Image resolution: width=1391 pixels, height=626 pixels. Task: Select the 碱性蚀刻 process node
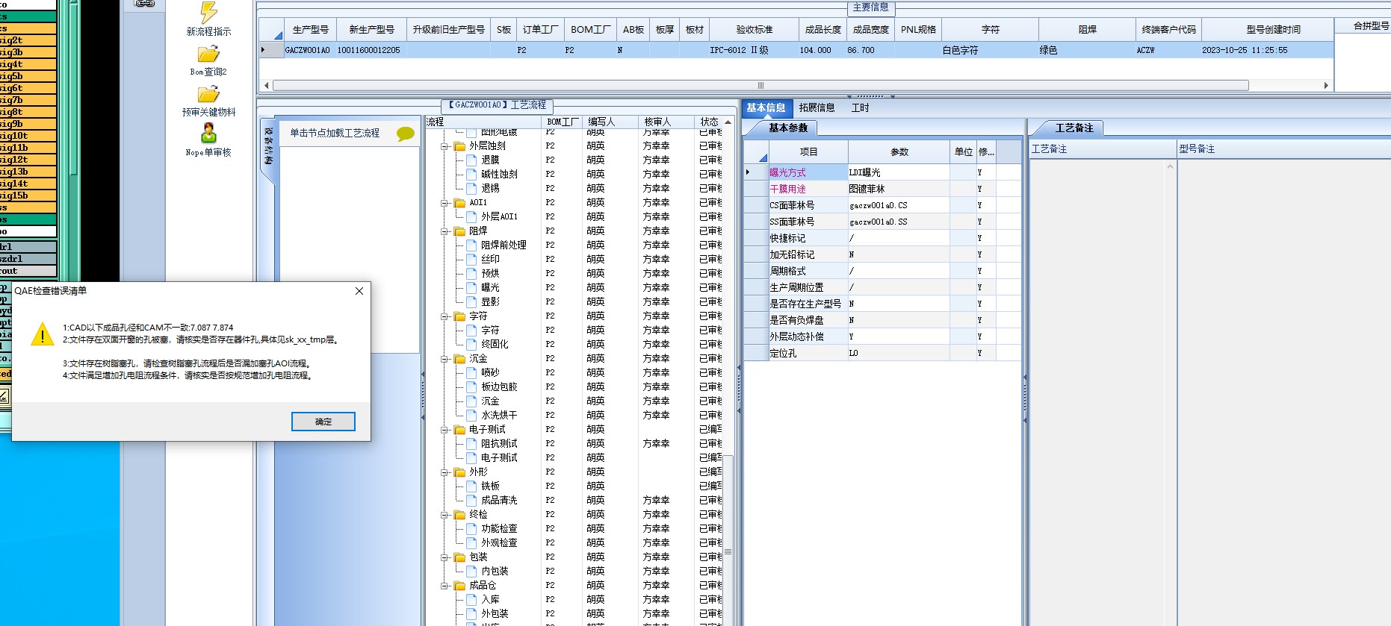499,174
